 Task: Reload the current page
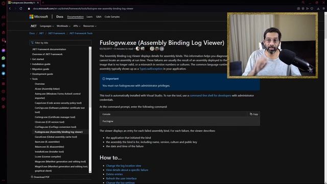tap(21, 9)
